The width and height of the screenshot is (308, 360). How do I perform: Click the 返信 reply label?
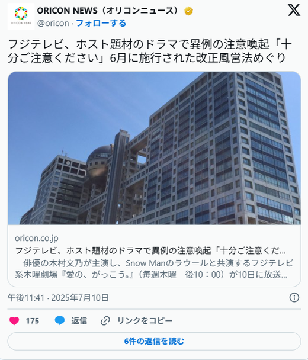tap(79, 321)
